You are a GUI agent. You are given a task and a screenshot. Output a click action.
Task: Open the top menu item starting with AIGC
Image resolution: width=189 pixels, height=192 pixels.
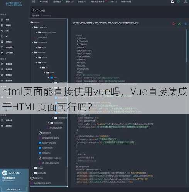point(44,2)
